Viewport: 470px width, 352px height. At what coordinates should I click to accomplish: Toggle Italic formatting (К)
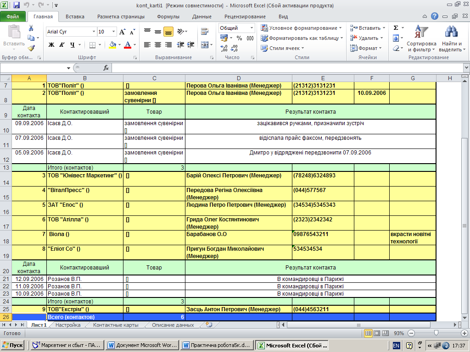(x=62, y=45)
